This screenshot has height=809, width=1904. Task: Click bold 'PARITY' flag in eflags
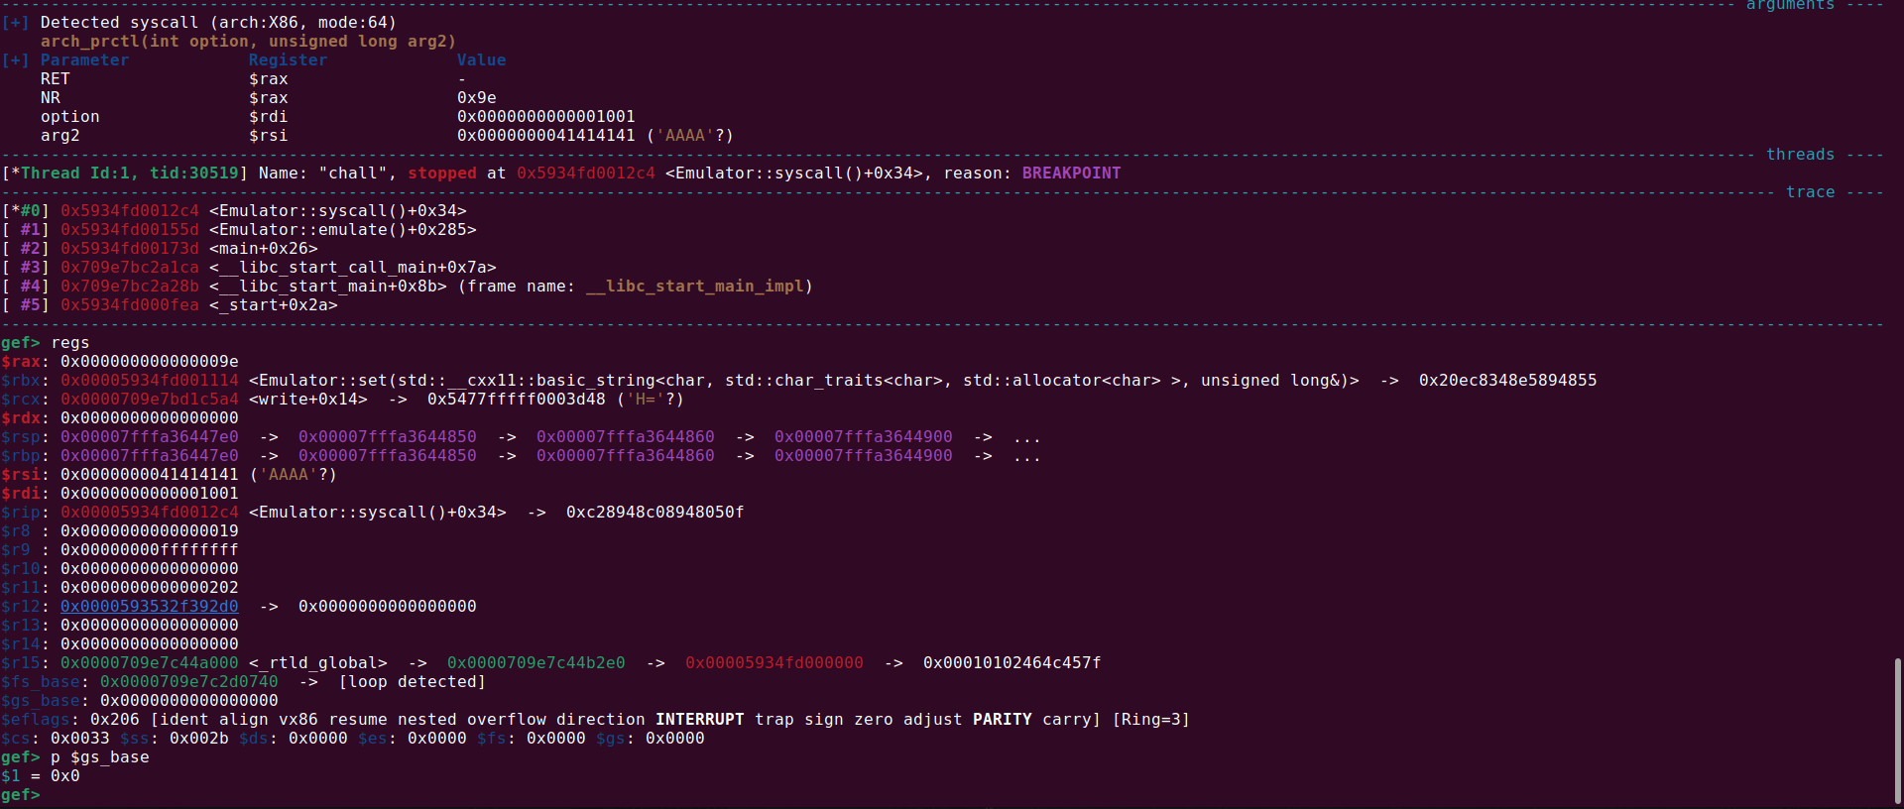pos(1002,719)
